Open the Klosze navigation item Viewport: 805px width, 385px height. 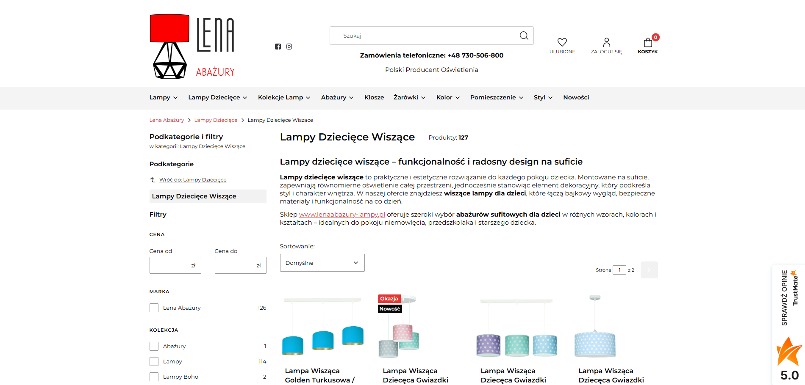374,97
